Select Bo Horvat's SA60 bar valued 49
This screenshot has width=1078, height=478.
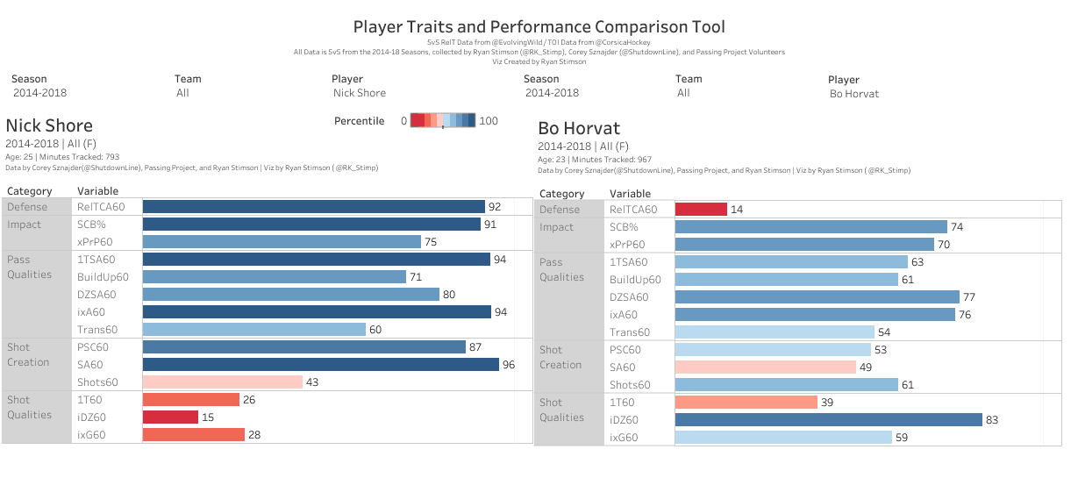765,367
